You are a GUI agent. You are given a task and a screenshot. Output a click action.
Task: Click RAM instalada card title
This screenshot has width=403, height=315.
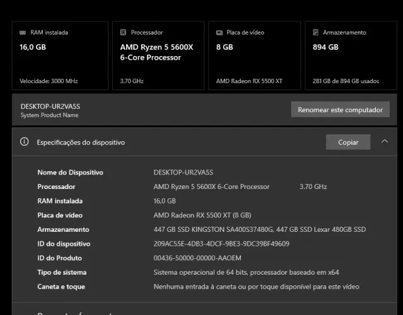(49, 33)
